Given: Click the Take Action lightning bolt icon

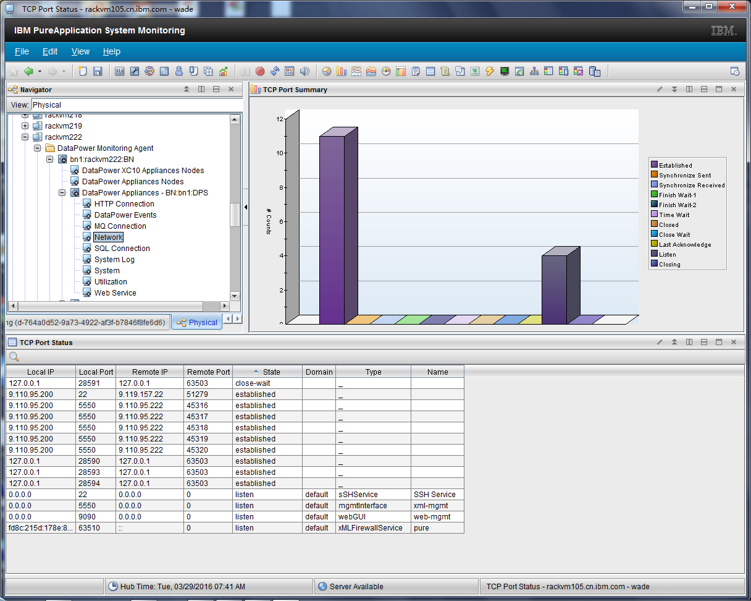Looking at the screenshot, I should pyautogui.click(x=490, y=71).
